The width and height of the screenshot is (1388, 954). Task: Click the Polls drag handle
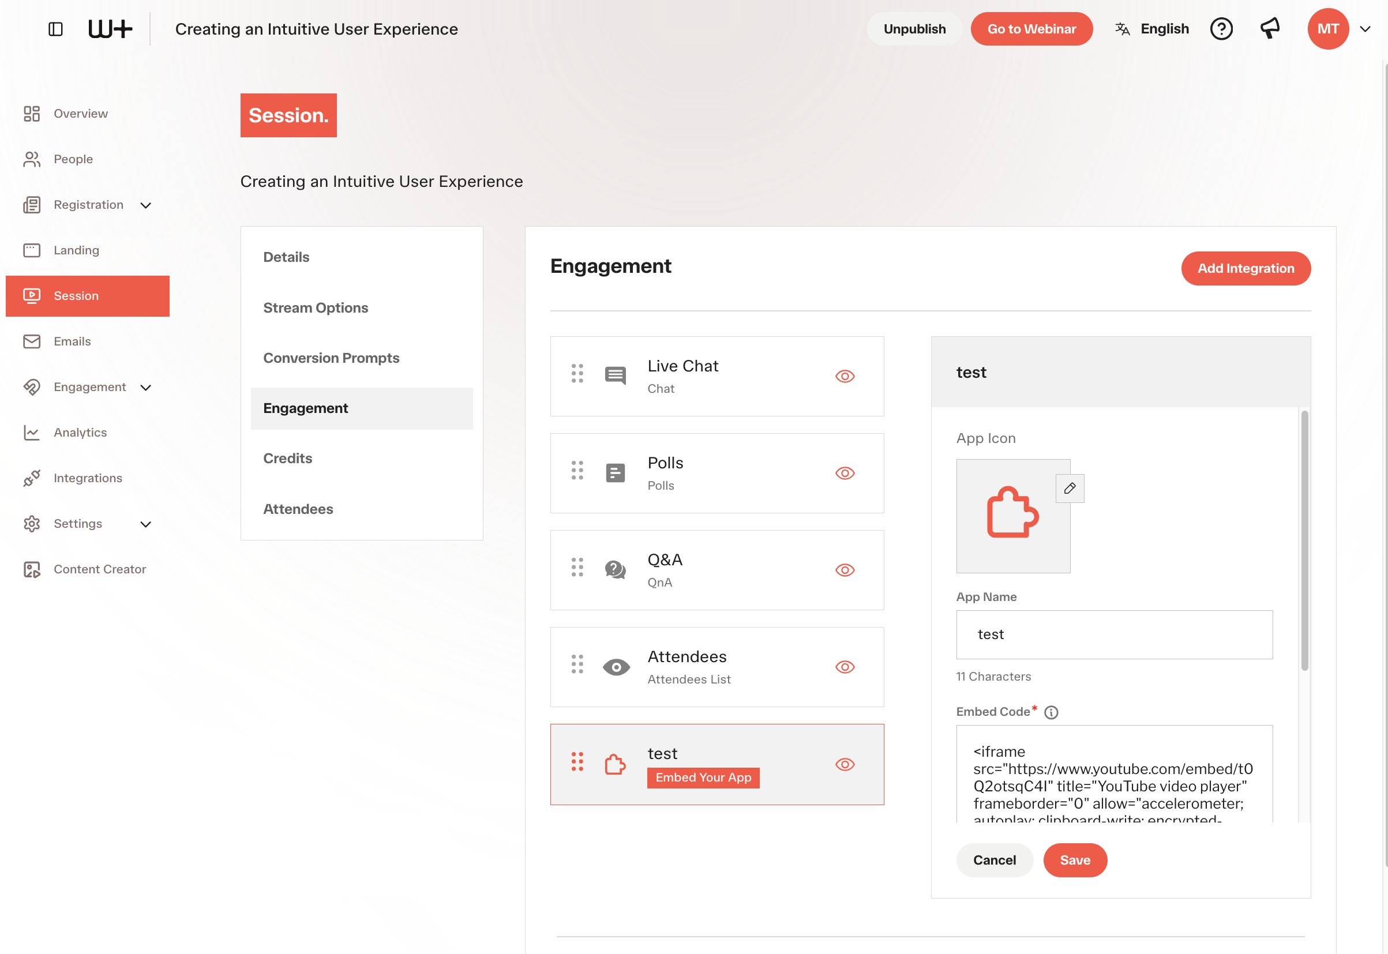[x=577, y=471]
